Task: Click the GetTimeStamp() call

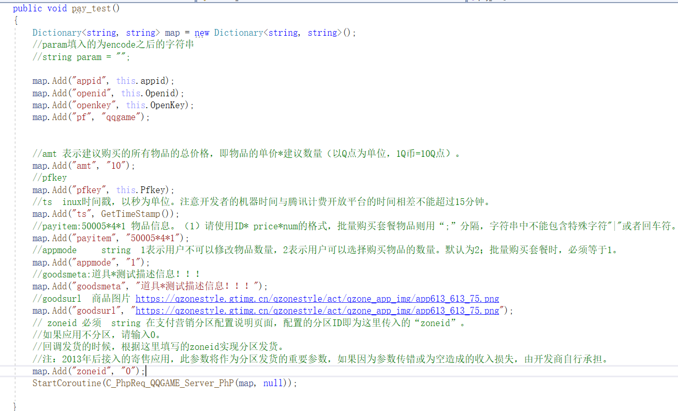Action: pyautogui.click(x=137, y=214)
